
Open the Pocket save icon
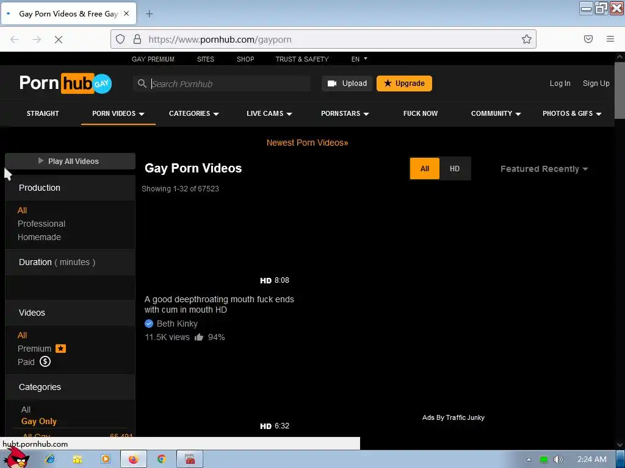588,39
